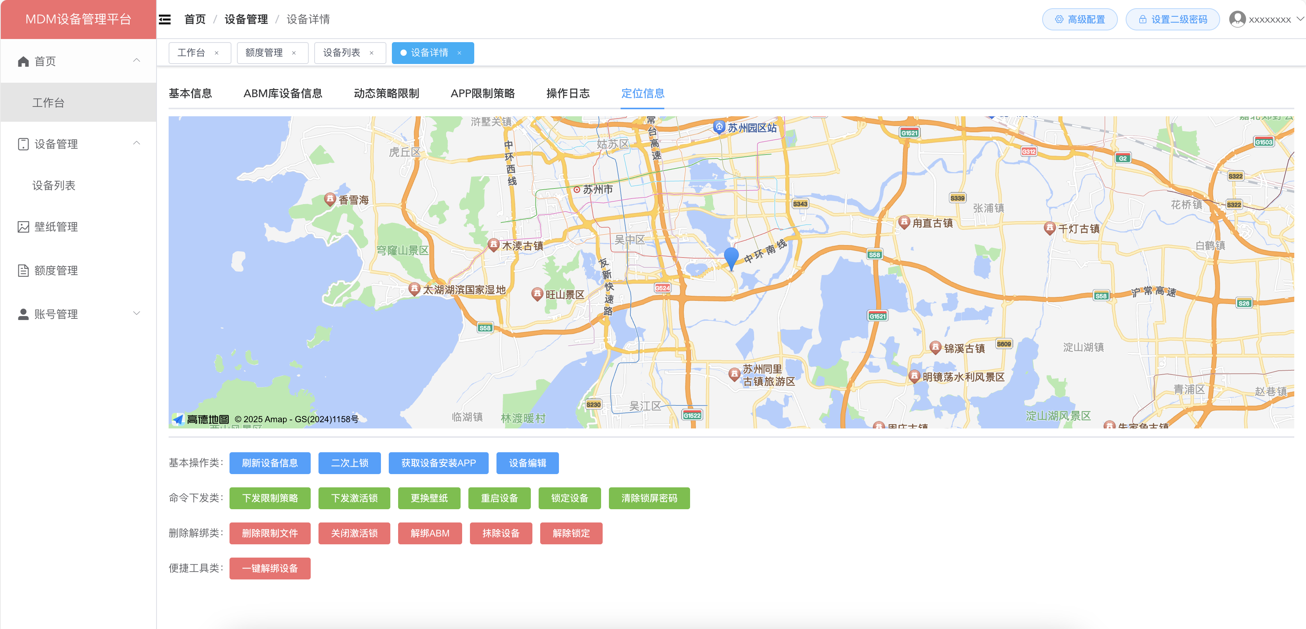Close the 工作台 tab
The height and width of the screenshot is (629, 1306).
pos(217,53)
